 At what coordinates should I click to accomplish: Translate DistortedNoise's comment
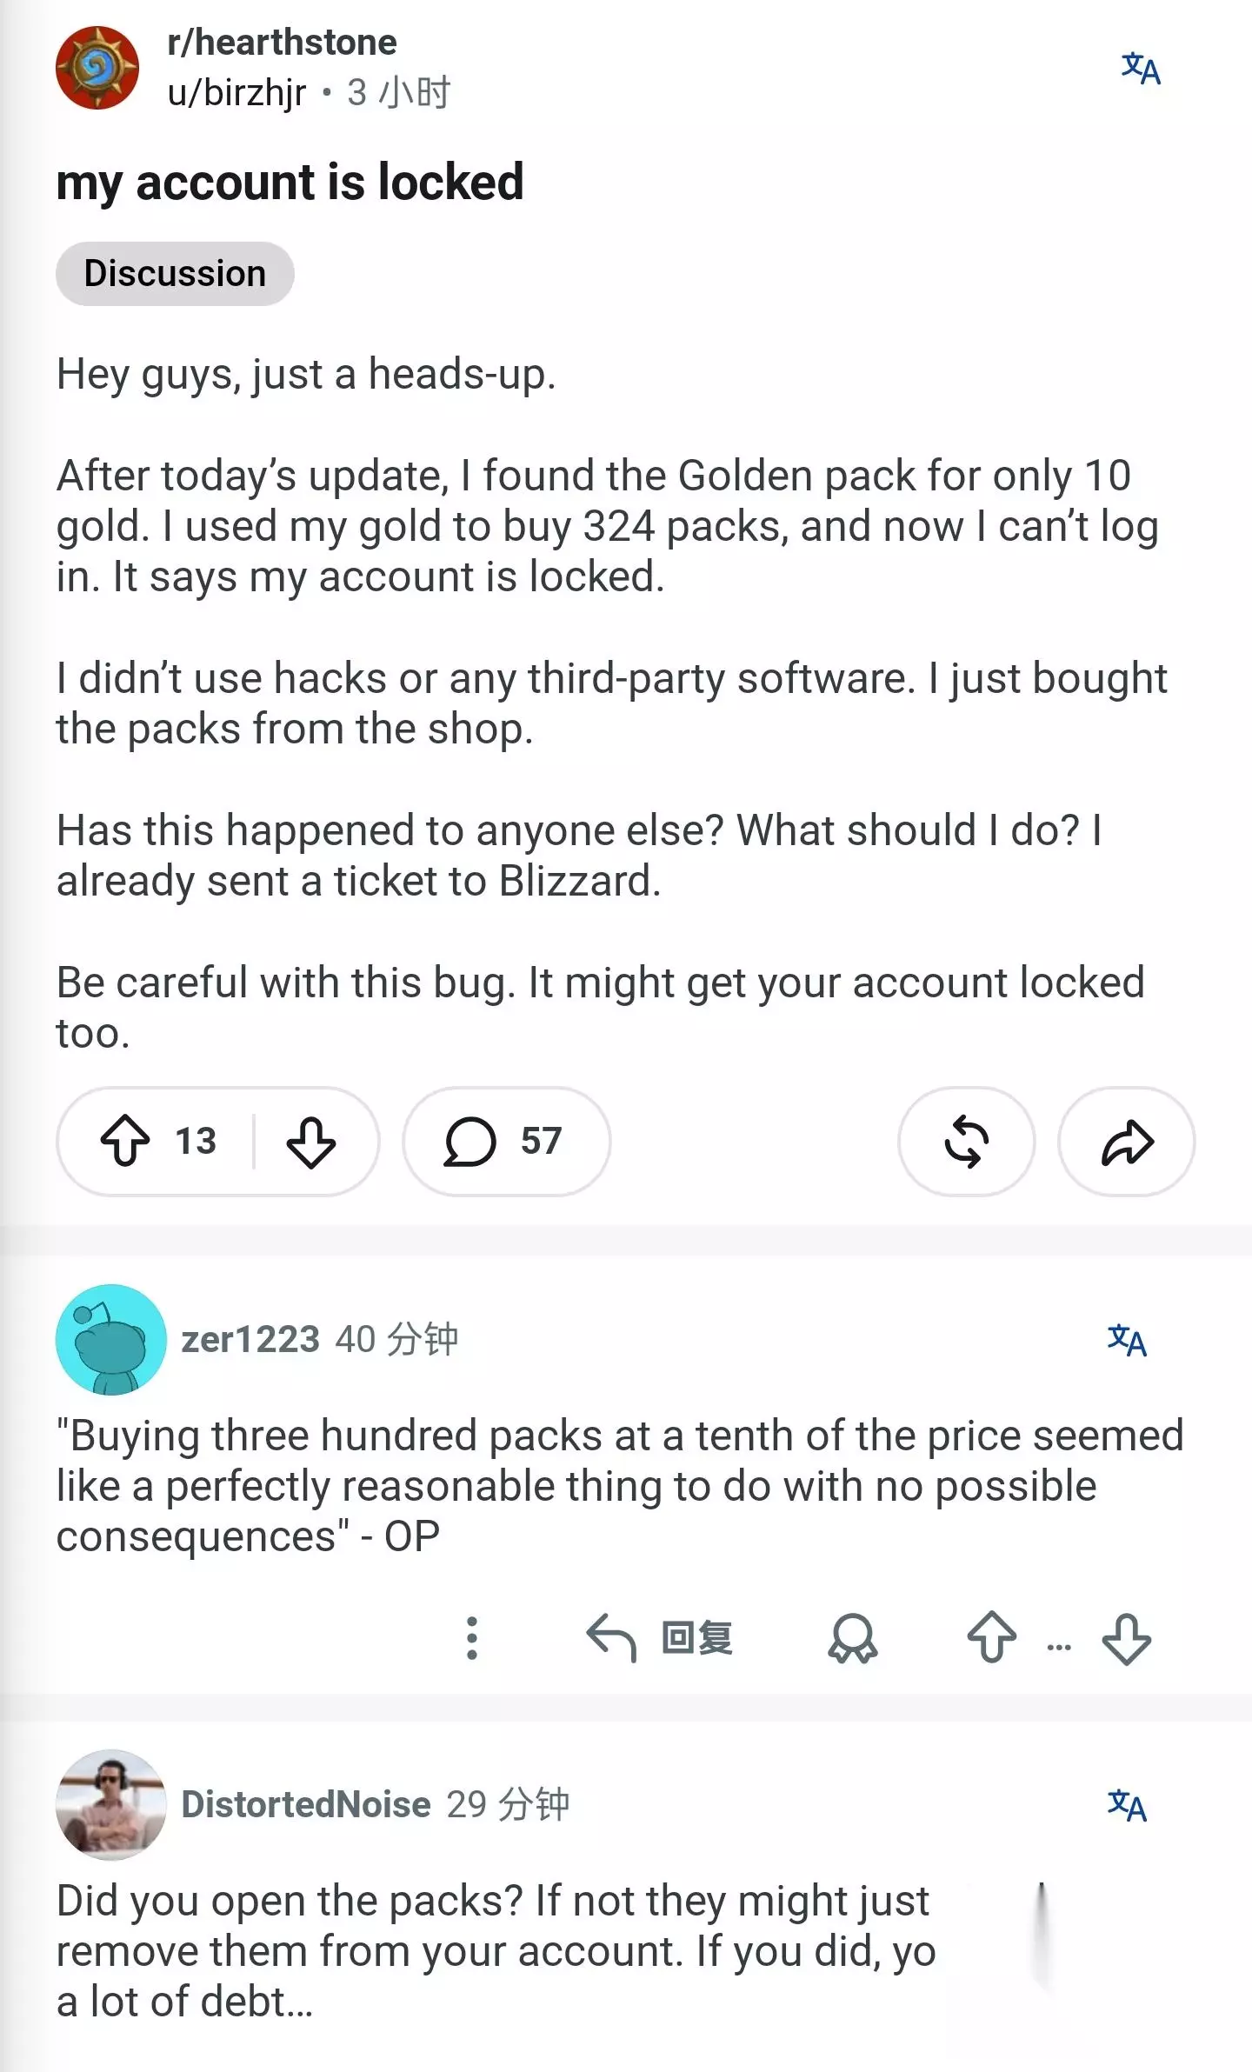(x=1127, y=1805)
